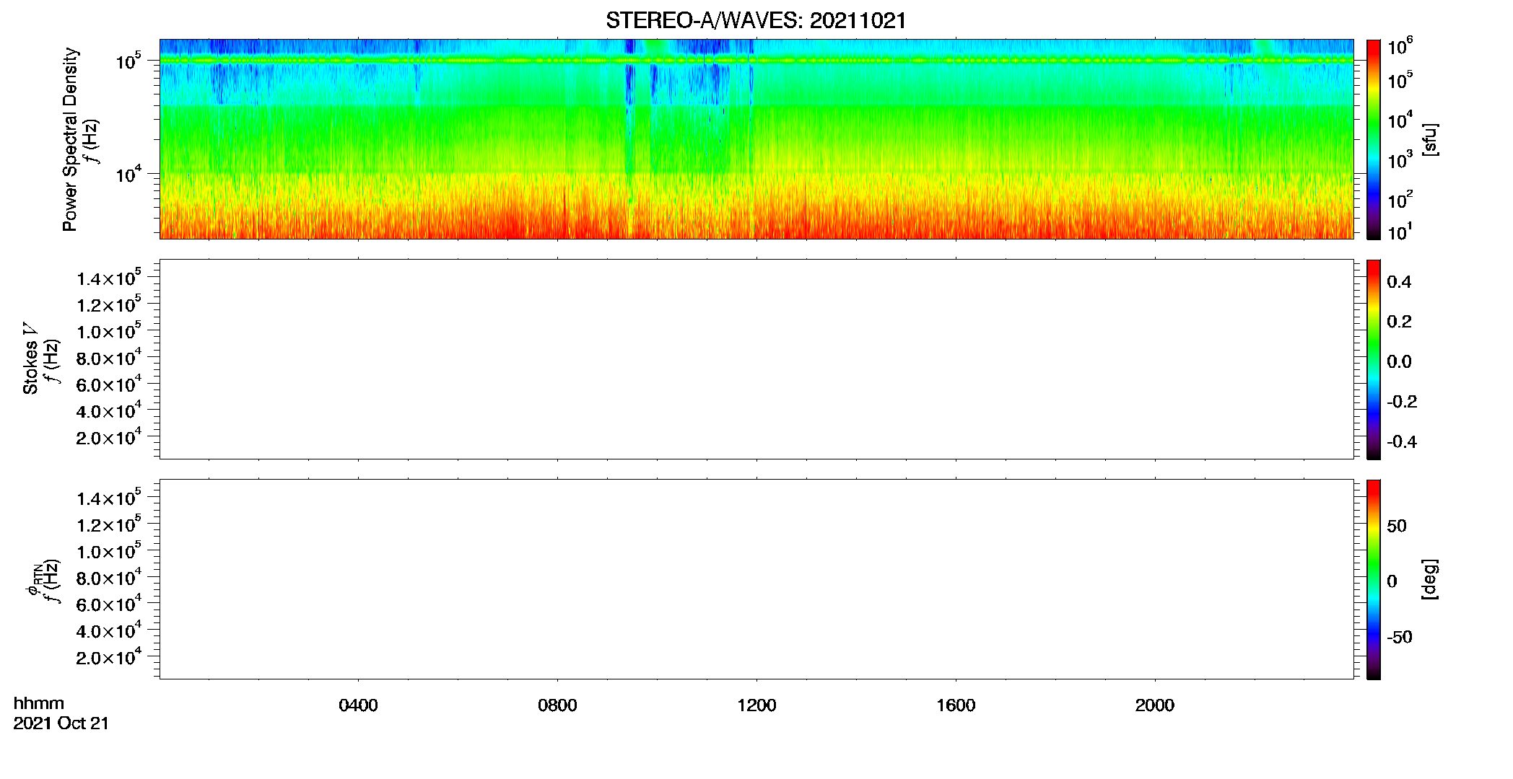Select the 2000 time tick label
This screenshot has width=1513, height=779.
pyautogui.click(x=1154, y=705)
